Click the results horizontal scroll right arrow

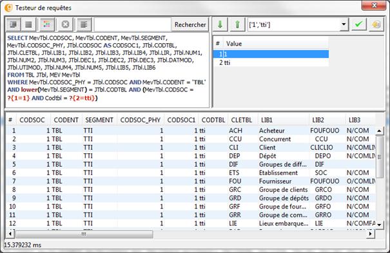click(371, 234)
